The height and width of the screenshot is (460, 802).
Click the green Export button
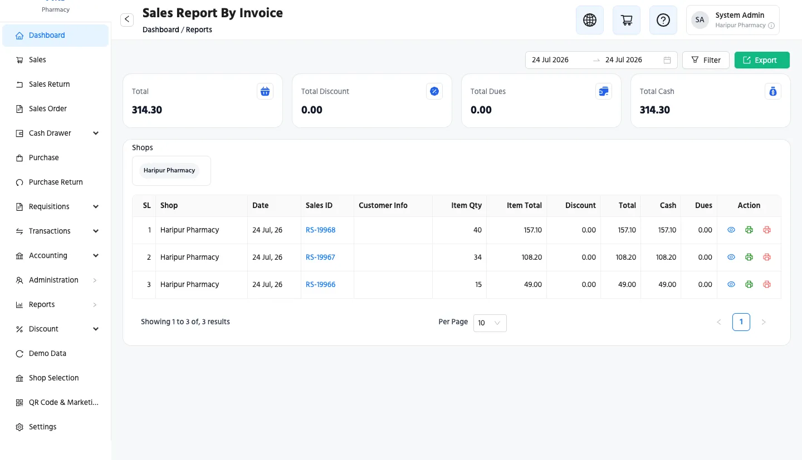click(762, 60)
